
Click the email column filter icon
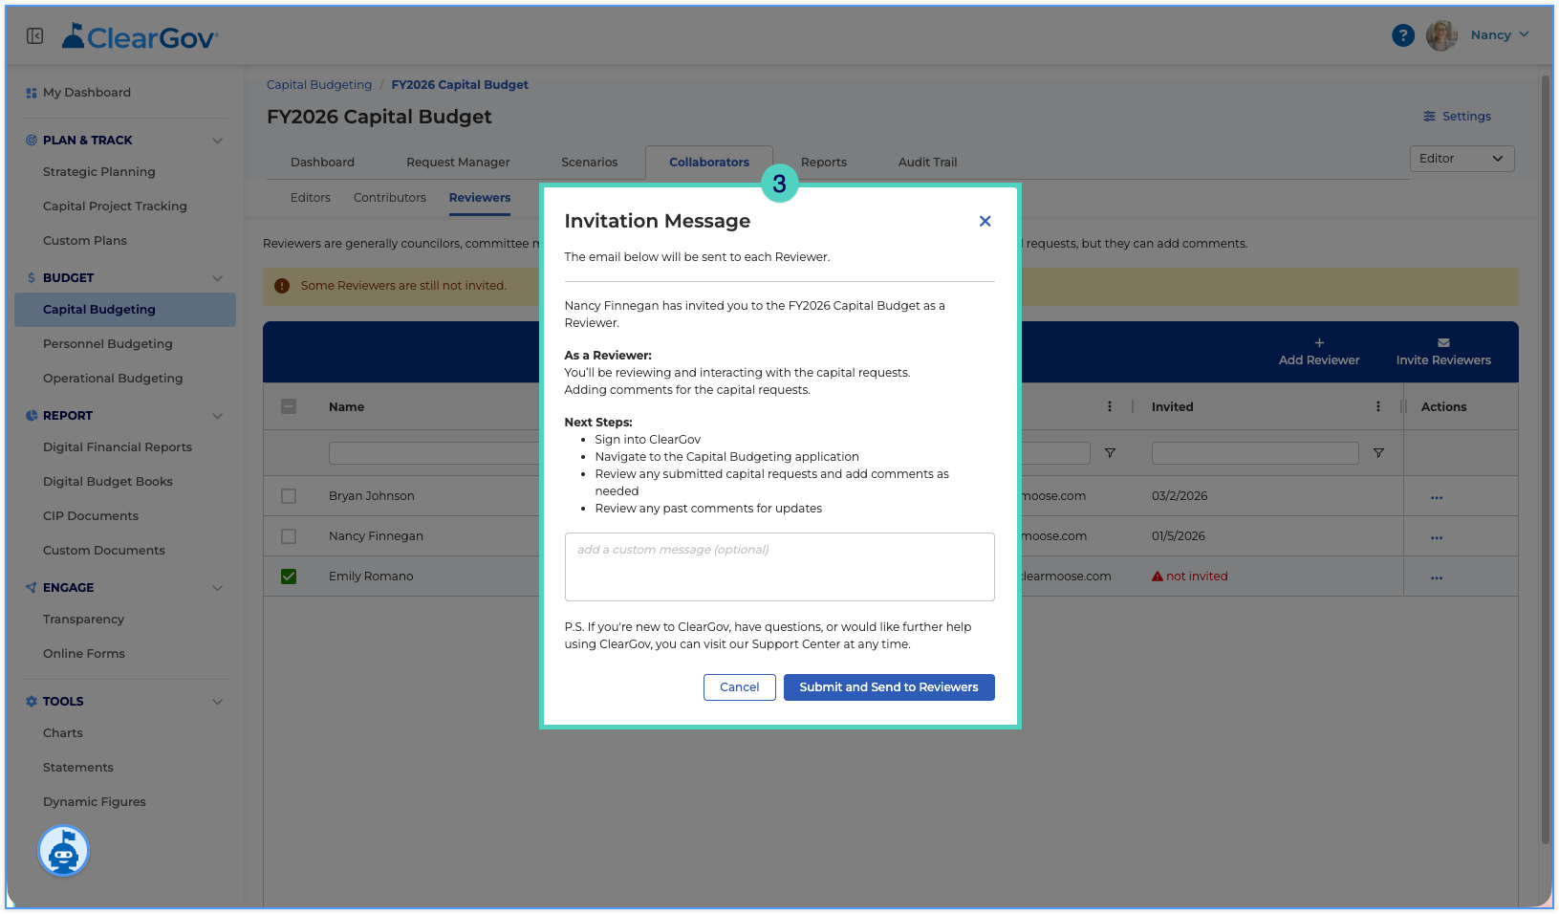pos(1110,453)
